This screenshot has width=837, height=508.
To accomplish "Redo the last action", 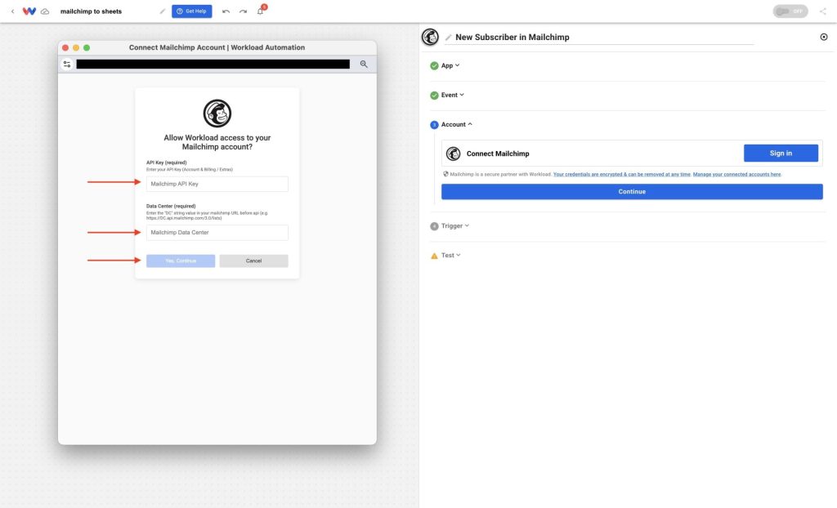I will point(243,11).
